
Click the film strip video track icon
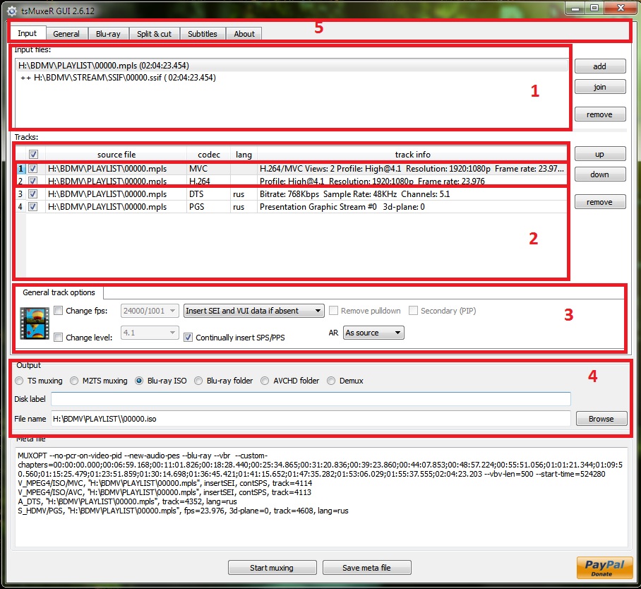click(33, 323)
